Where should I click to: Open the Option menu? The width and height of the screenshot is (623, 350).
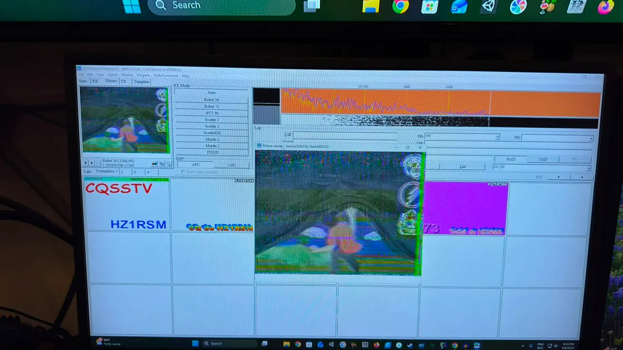112,75
